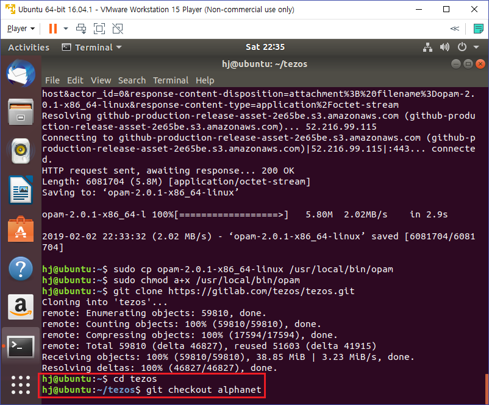Screen dimensions: 489x405
Task: Click the network status icon
Action: click(427, 48)
